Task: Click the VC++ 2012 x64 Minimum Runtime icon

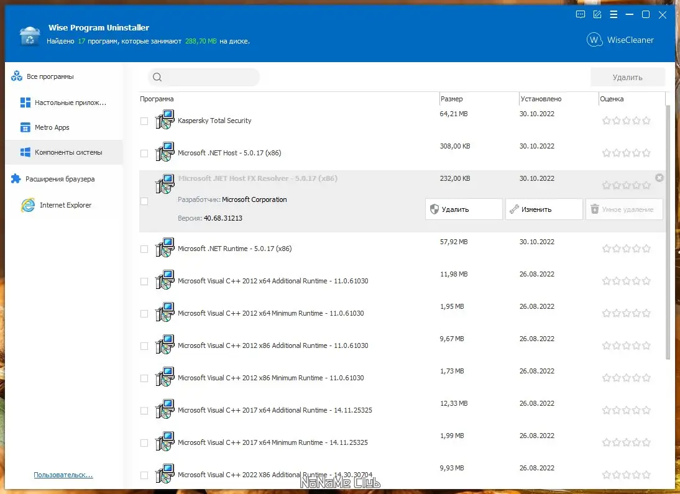Action: click(165, 312)
